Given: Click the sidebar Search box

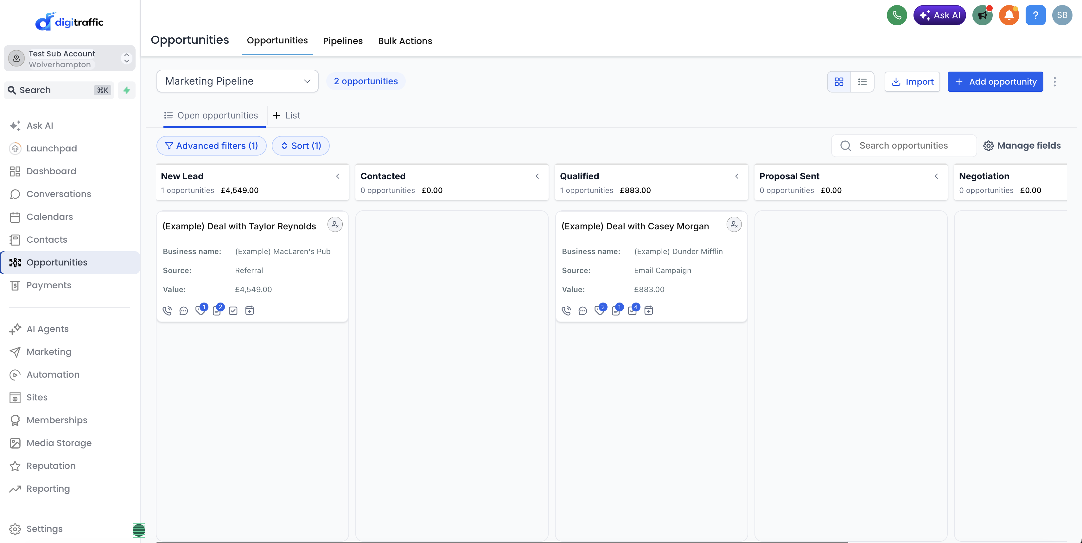Looking at the screenshot, I should click(x=59, y=90).
